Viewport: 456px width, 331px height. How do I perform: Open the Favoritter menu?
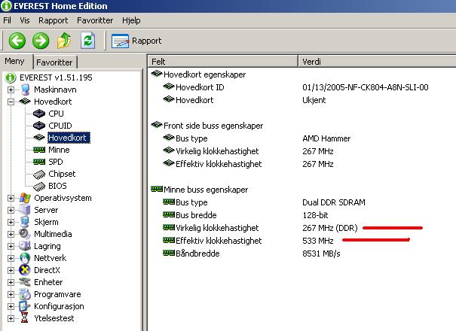[x=95, y=20]
